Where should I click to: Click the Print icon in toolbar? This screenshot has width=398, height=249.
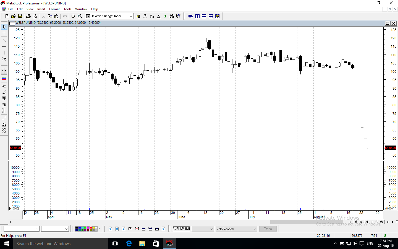(x=28, y=16)
